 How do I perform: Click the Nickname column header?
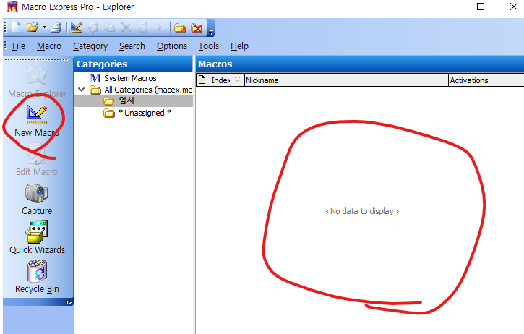tap(346, 80)
